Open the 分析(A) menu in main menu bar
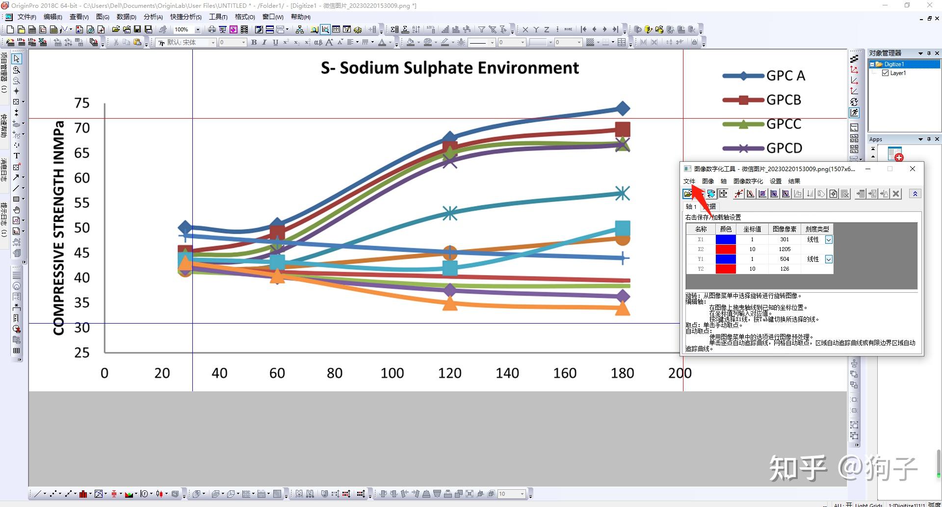The image size is (942, 507). (x=153, y=17)
